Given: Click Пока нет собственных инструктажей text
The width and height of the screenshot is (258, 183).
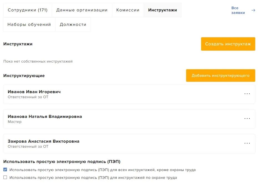Looking at the screenshot, I should click(38, 61).
